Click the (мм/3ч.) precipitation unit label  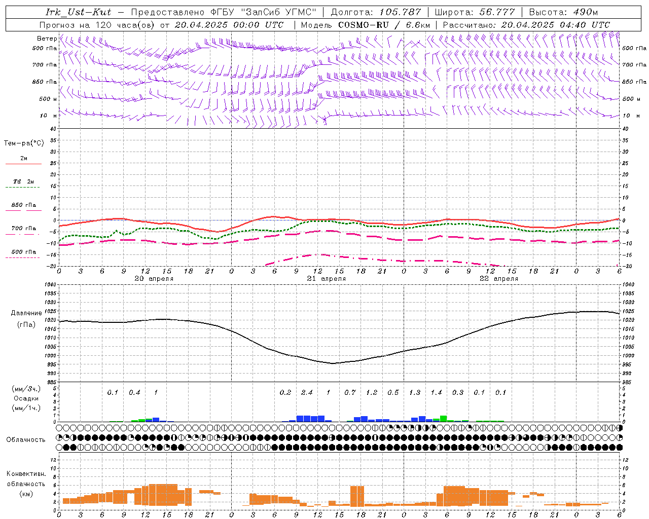26,389
